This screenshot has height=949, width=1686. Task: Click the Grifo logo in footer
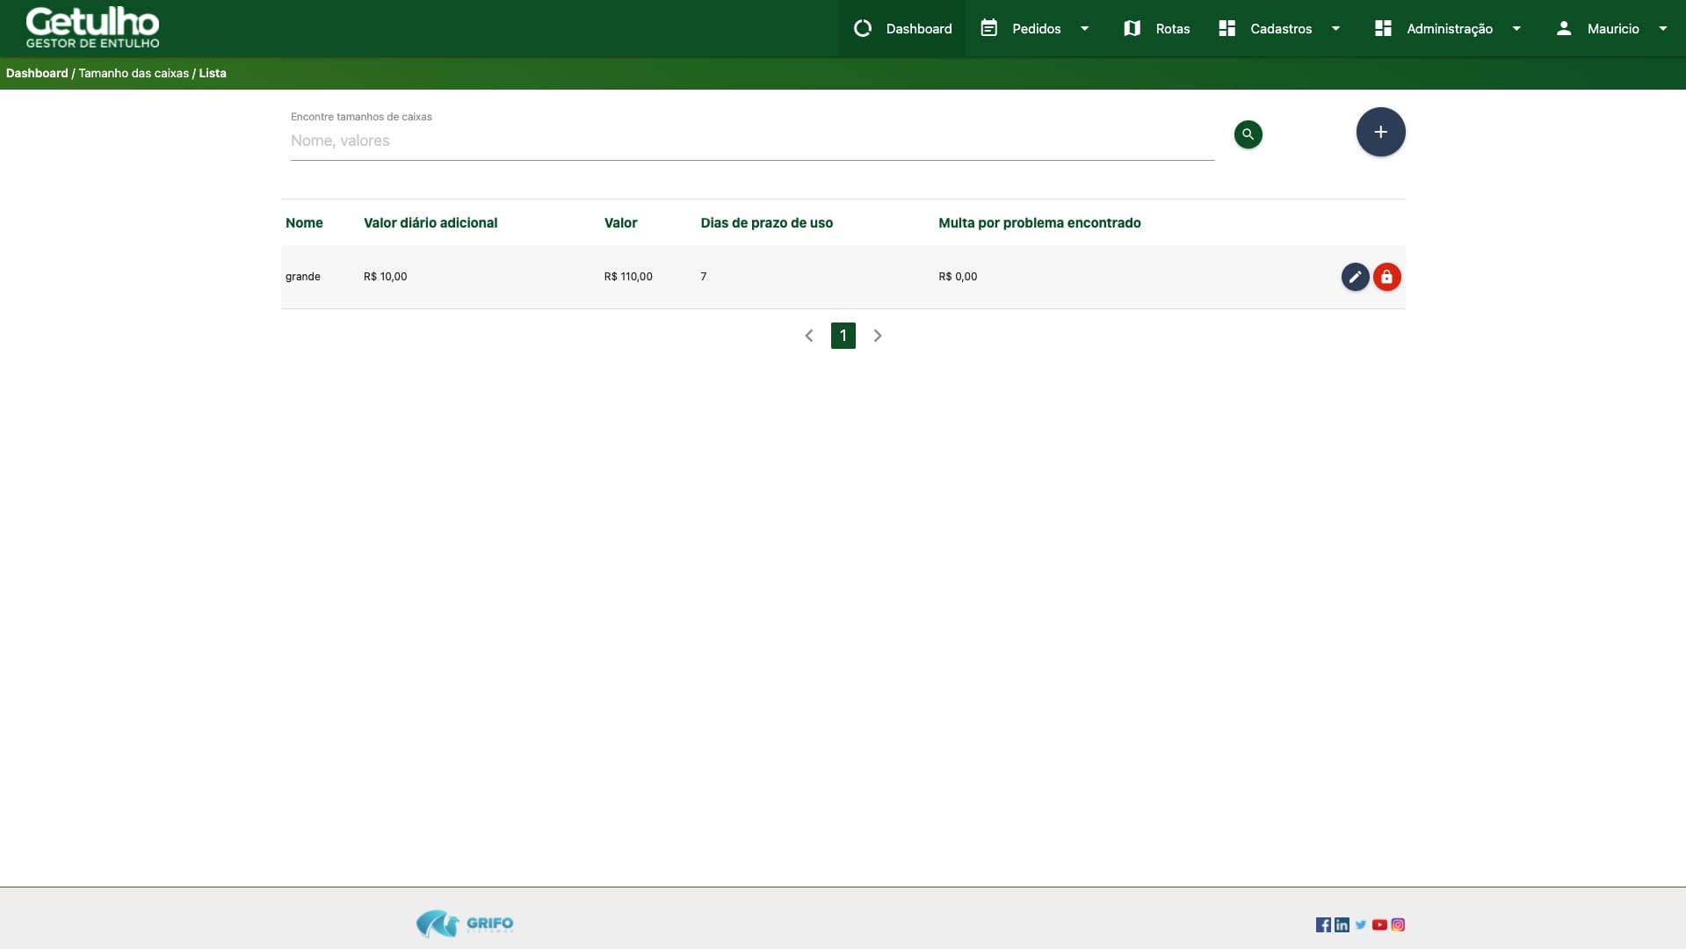coord(465,924)
